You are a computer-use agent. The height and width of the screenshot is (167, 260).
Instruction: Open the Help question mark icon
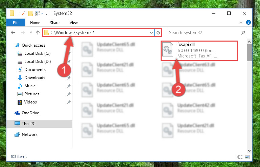(248, 22)
